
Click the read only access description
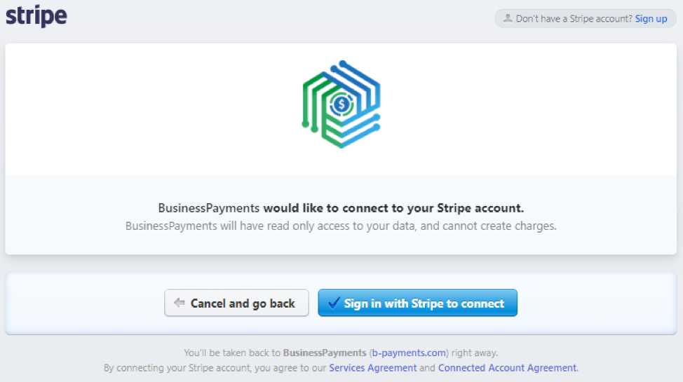click(341, 226)
